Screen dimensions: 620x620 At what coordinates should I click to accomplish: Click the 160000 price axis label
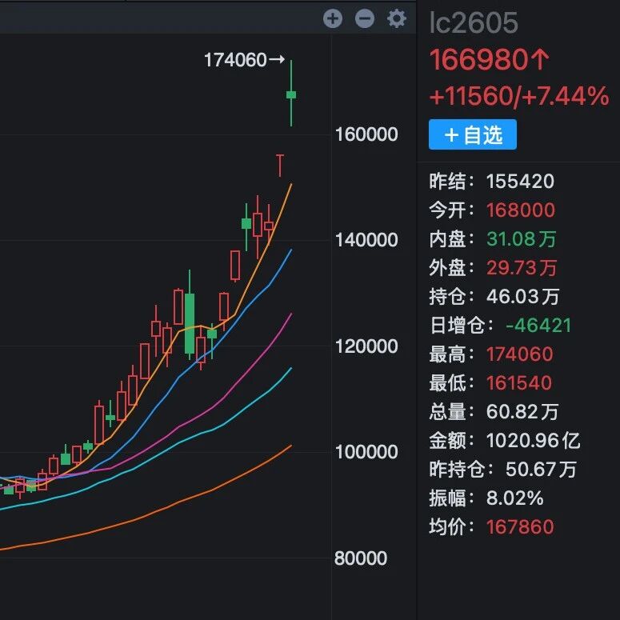click(366, 134)
